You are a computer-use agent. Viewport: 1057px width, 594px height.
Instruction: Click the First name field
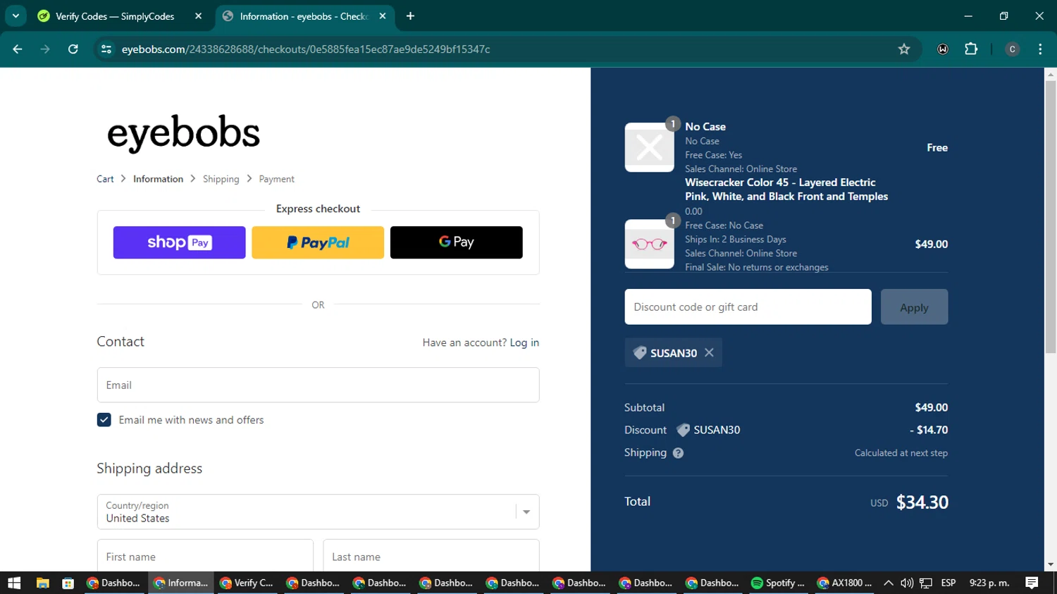(205, 556)
